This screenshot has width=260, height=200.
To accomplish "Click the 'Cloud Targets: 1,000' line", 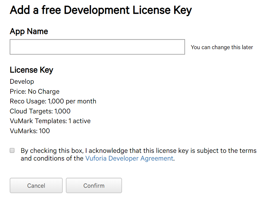I will [40, 111].
